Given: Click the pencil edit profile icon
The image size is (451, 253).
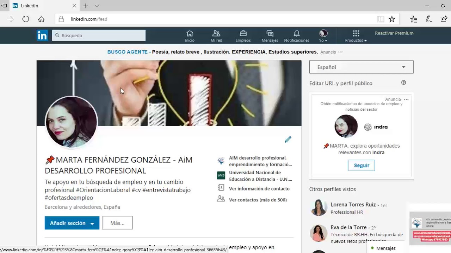Looking at the screenshot, I should click(x=288, y=140).
